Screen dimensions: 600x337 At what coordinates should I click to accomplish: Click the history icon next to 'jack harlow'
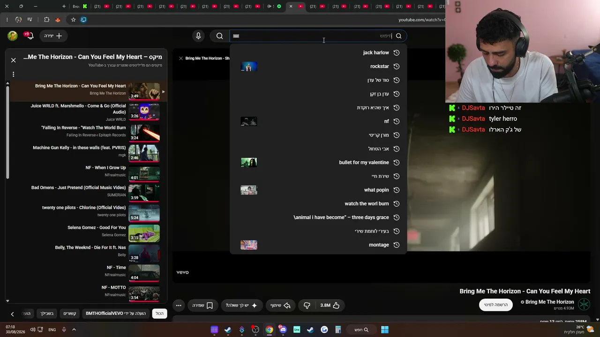(x=397, y=52)
